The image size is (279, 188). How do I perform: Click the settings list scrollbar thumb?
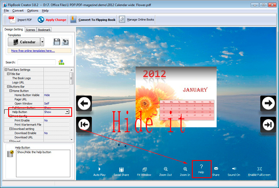tap(72, 78)
